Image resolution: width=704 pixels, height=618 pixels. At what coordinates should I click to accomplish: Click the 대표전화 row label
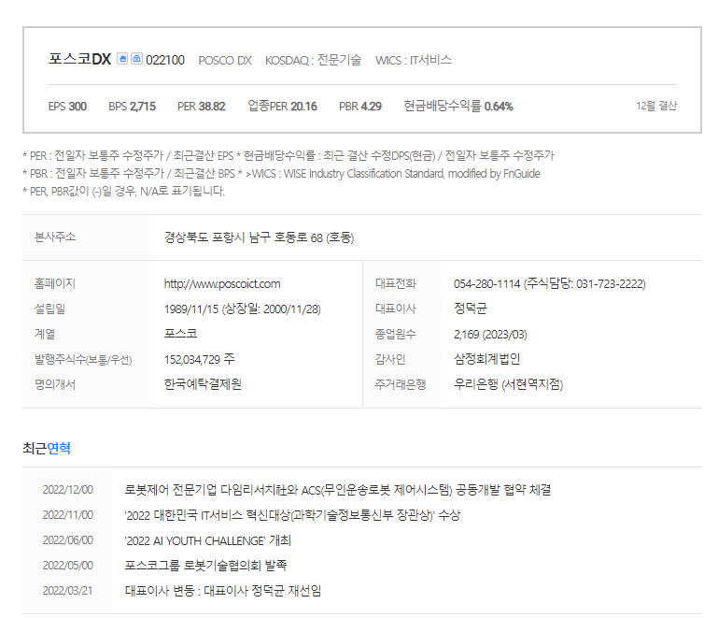point(396,283)
